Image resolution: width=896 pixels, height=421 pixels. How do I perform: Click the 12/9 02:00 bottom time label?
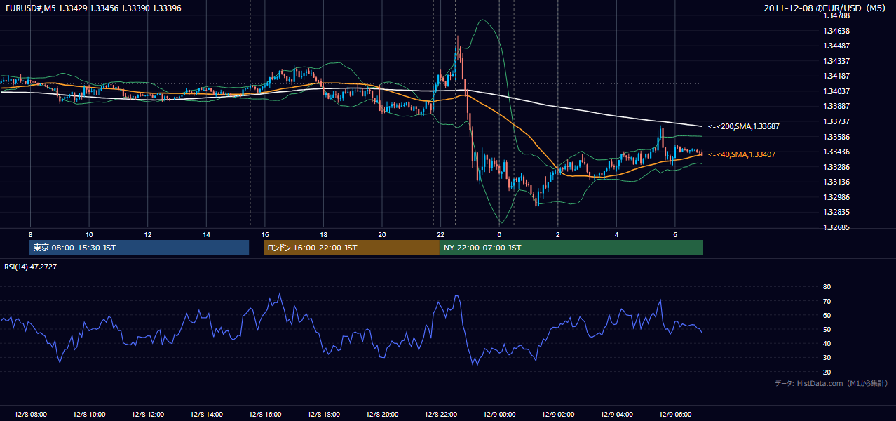click(558, 415)
